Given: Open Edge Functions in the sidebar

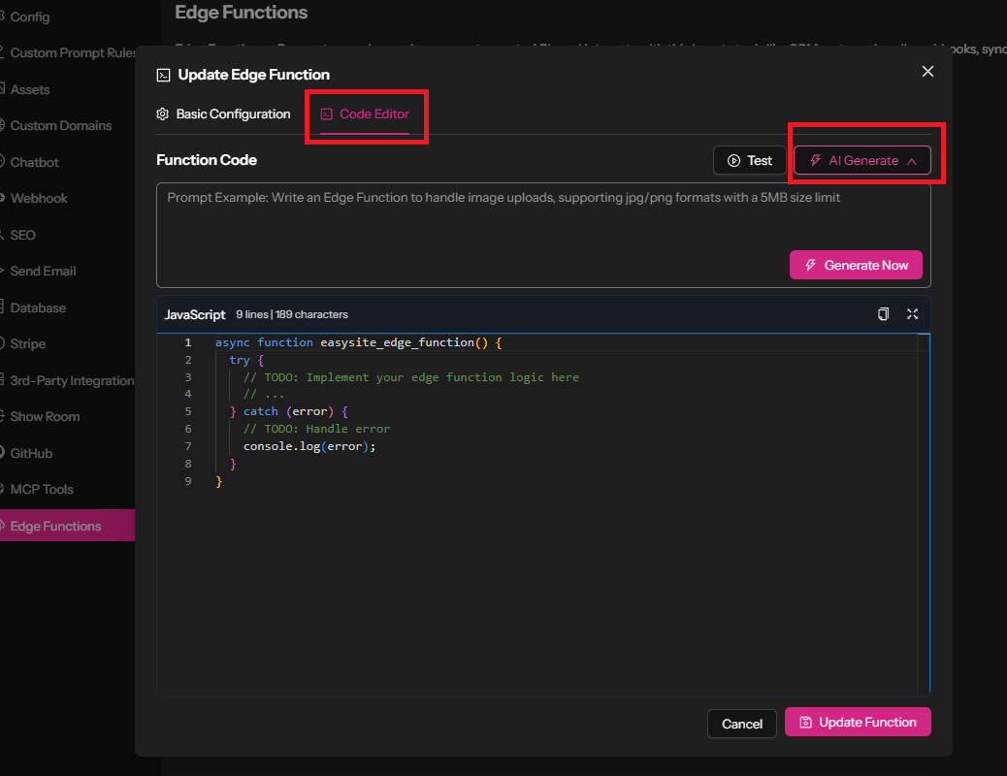Looking at the screenshot, I should [x=55, y=526].
